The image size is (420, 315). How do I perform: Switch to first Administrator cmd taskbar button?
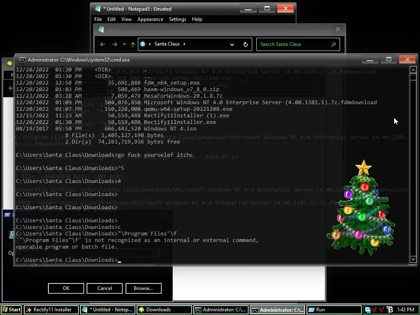pos(221,310)
